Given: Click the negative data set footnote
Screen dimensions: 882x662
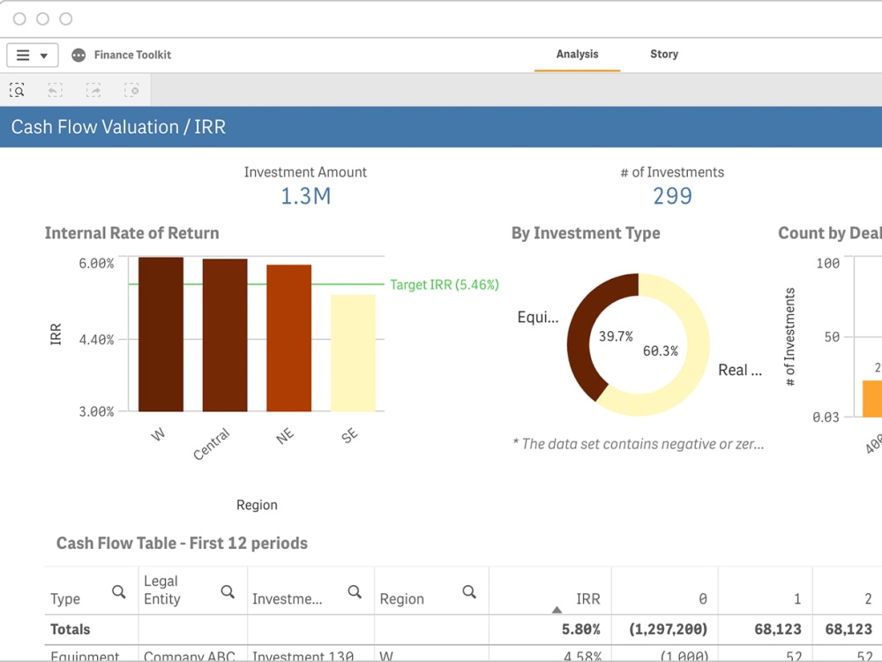Looking at the screenshot, I should (x=639, y=444).
